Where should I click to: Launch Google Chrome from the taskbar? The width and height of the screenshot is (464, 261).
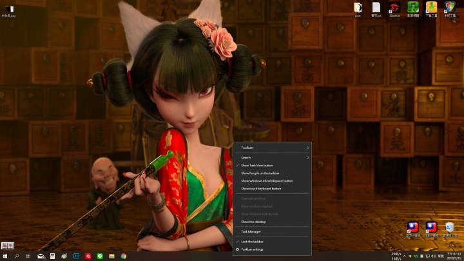coord(124,256)
